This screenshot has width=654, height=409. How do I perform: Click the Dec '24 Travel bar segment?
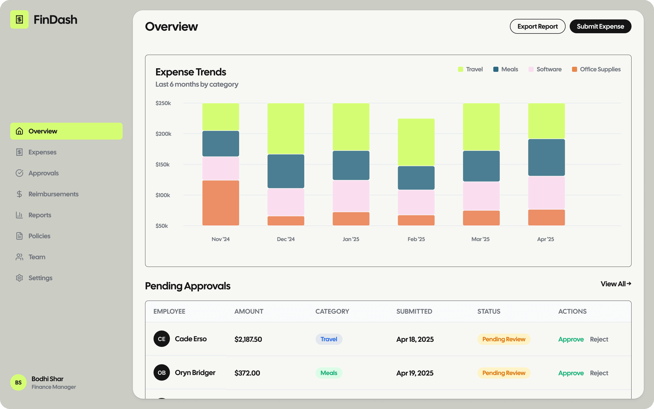click(x=286, y=129)
